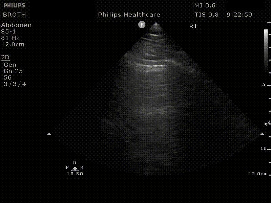Image resolution: width=271 pixels, height=203 pixels.
Task: Click the 10 cm depth scale tick
Action: (264, 149)
